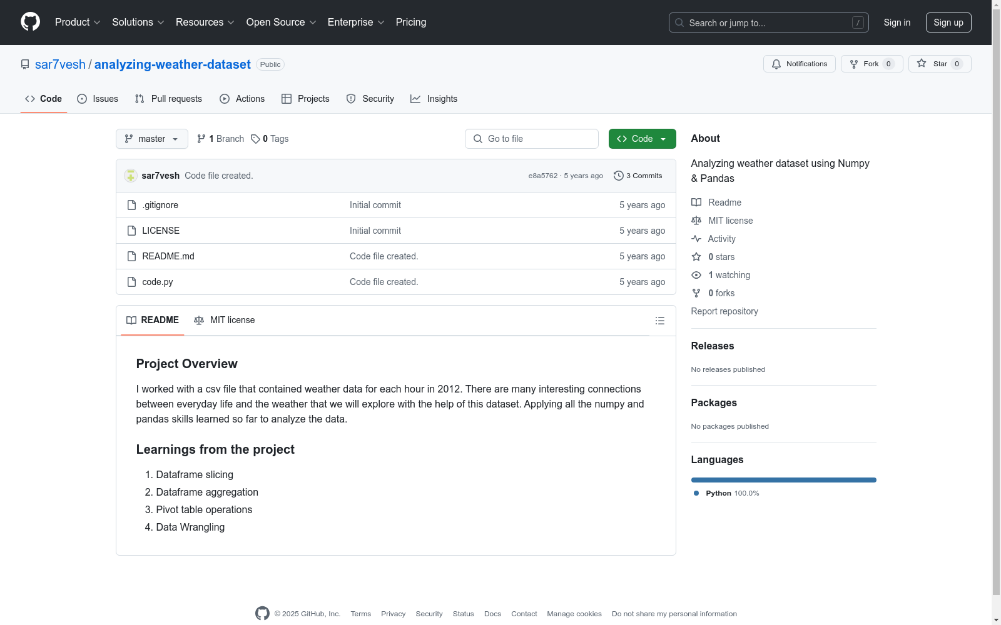Screen dimensions: 1001x625
Task: Click the Python language color dot
Action: click(x=696, y=493)
